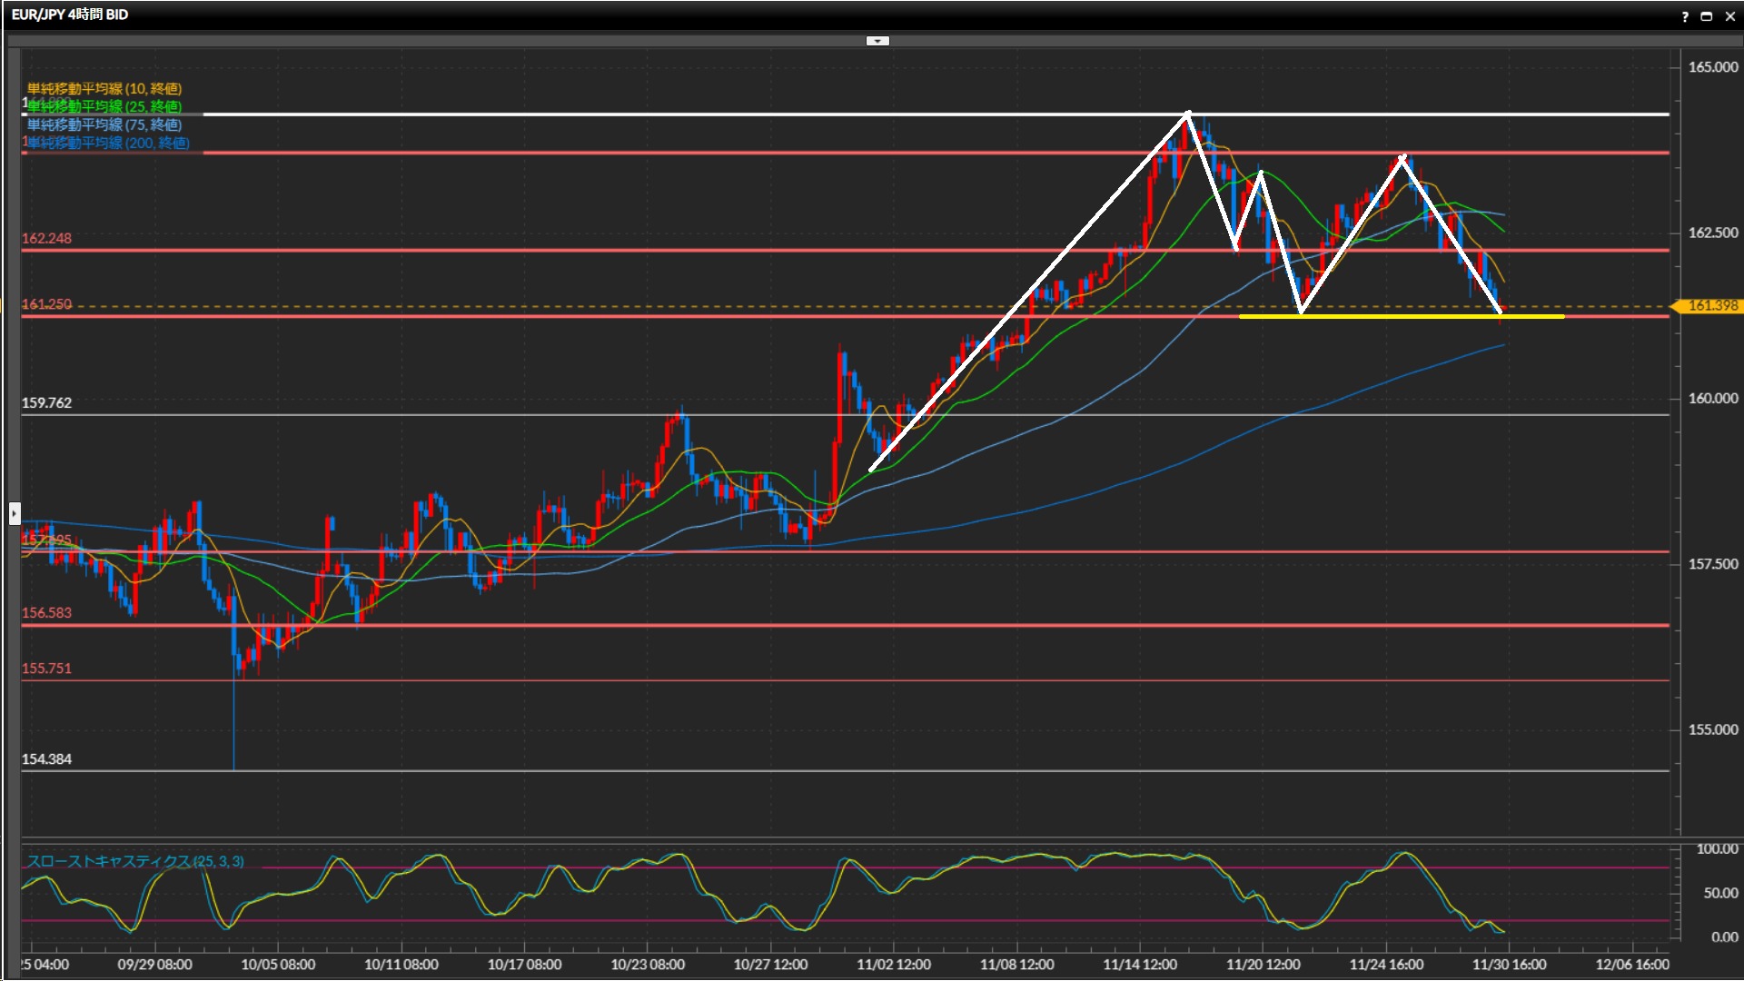
Task: Expand the top toolbar dropdown arrow
Action: pos(877,41)
